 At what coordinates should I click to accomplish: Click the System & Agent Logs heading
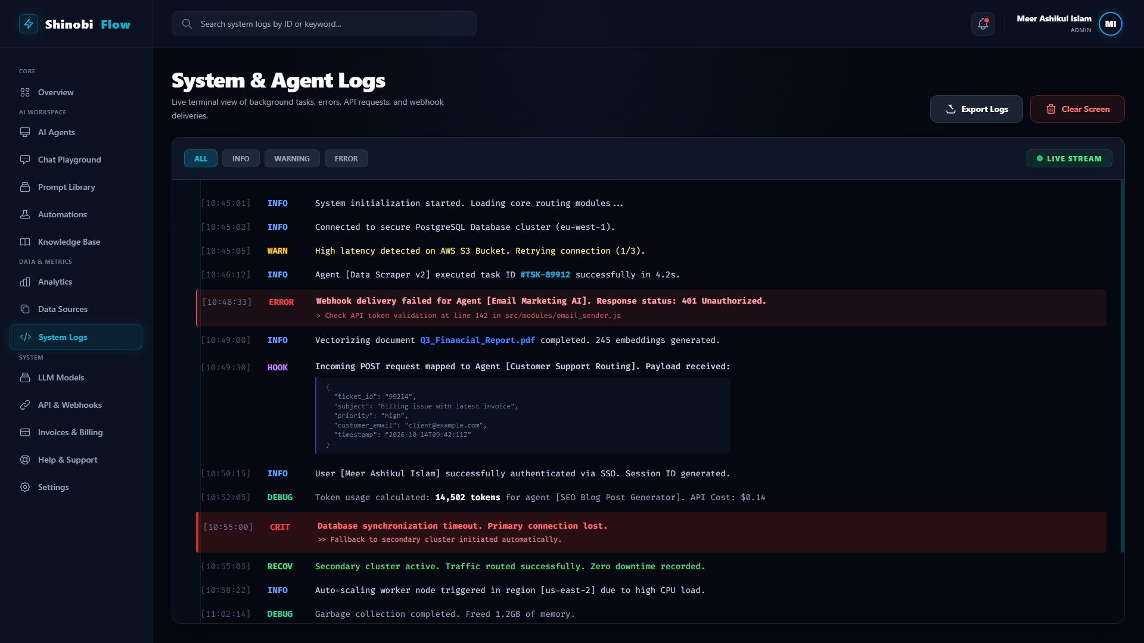(278, 80)
